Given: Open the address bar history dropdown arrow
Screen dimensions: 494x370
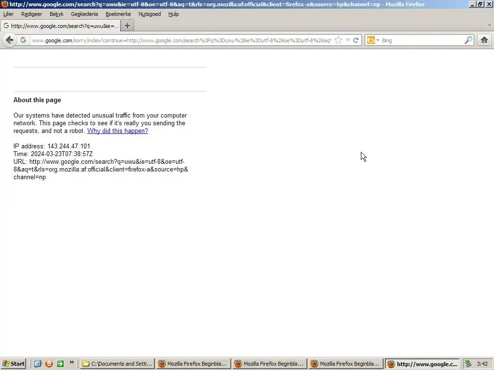Looking at the screenshot, I should (347, 40).
